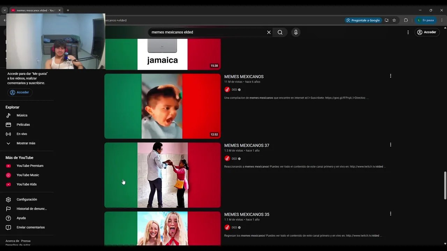The image size is (447, 251).
Task: Open DED channel avatar under MEMES MEXICANOS 37
Action: 227,159
